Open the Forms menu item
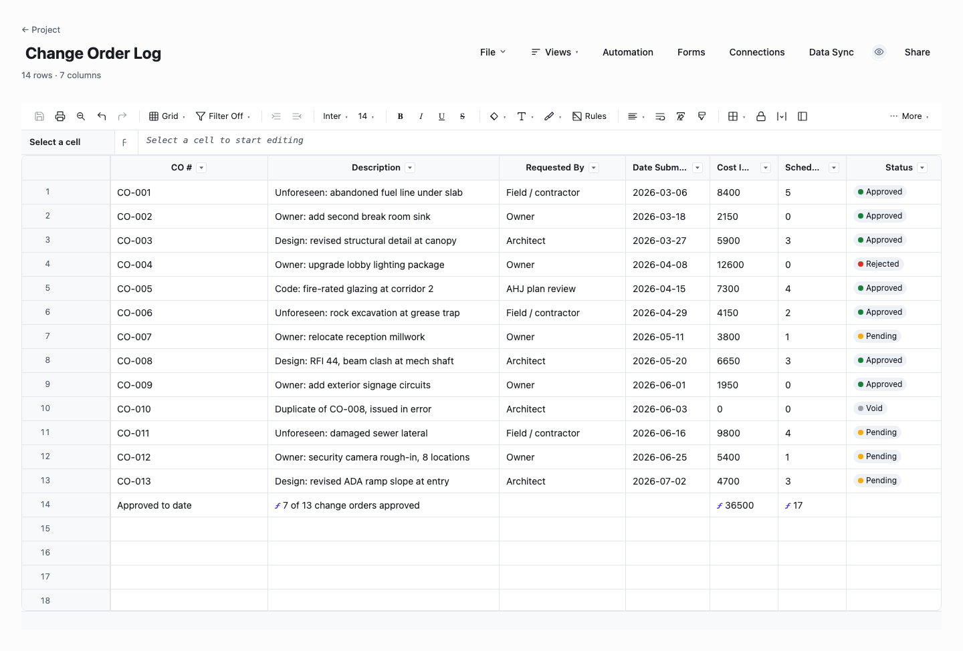963x651 pixels. click(x=691, y=52)
